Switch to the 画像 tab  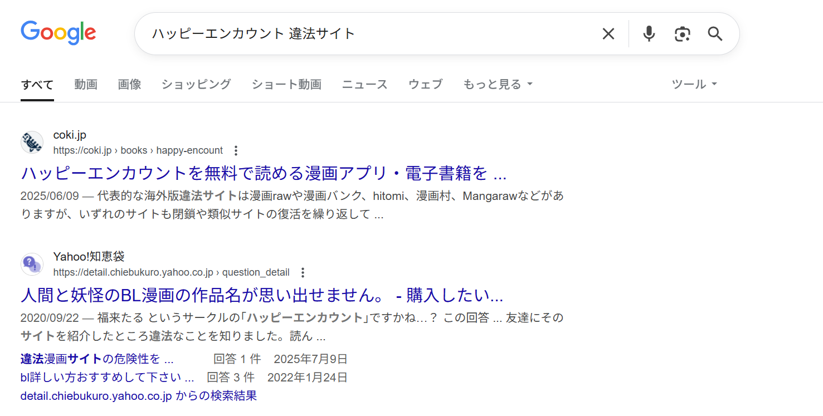click(129, 85)
